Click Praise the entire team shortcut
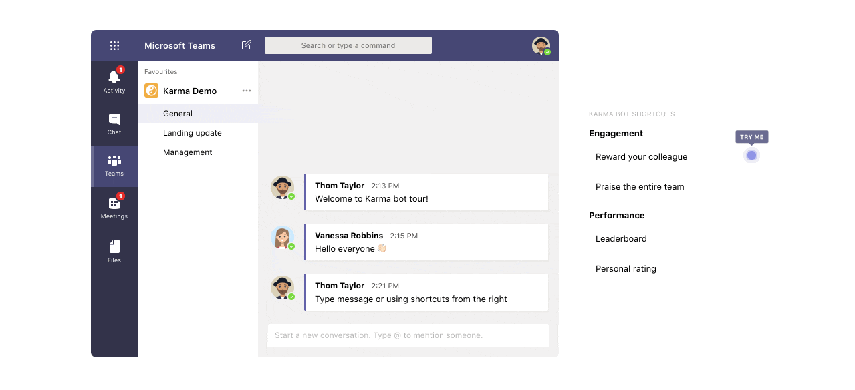This screenshot has width=855, height=390. coord(640,187)
